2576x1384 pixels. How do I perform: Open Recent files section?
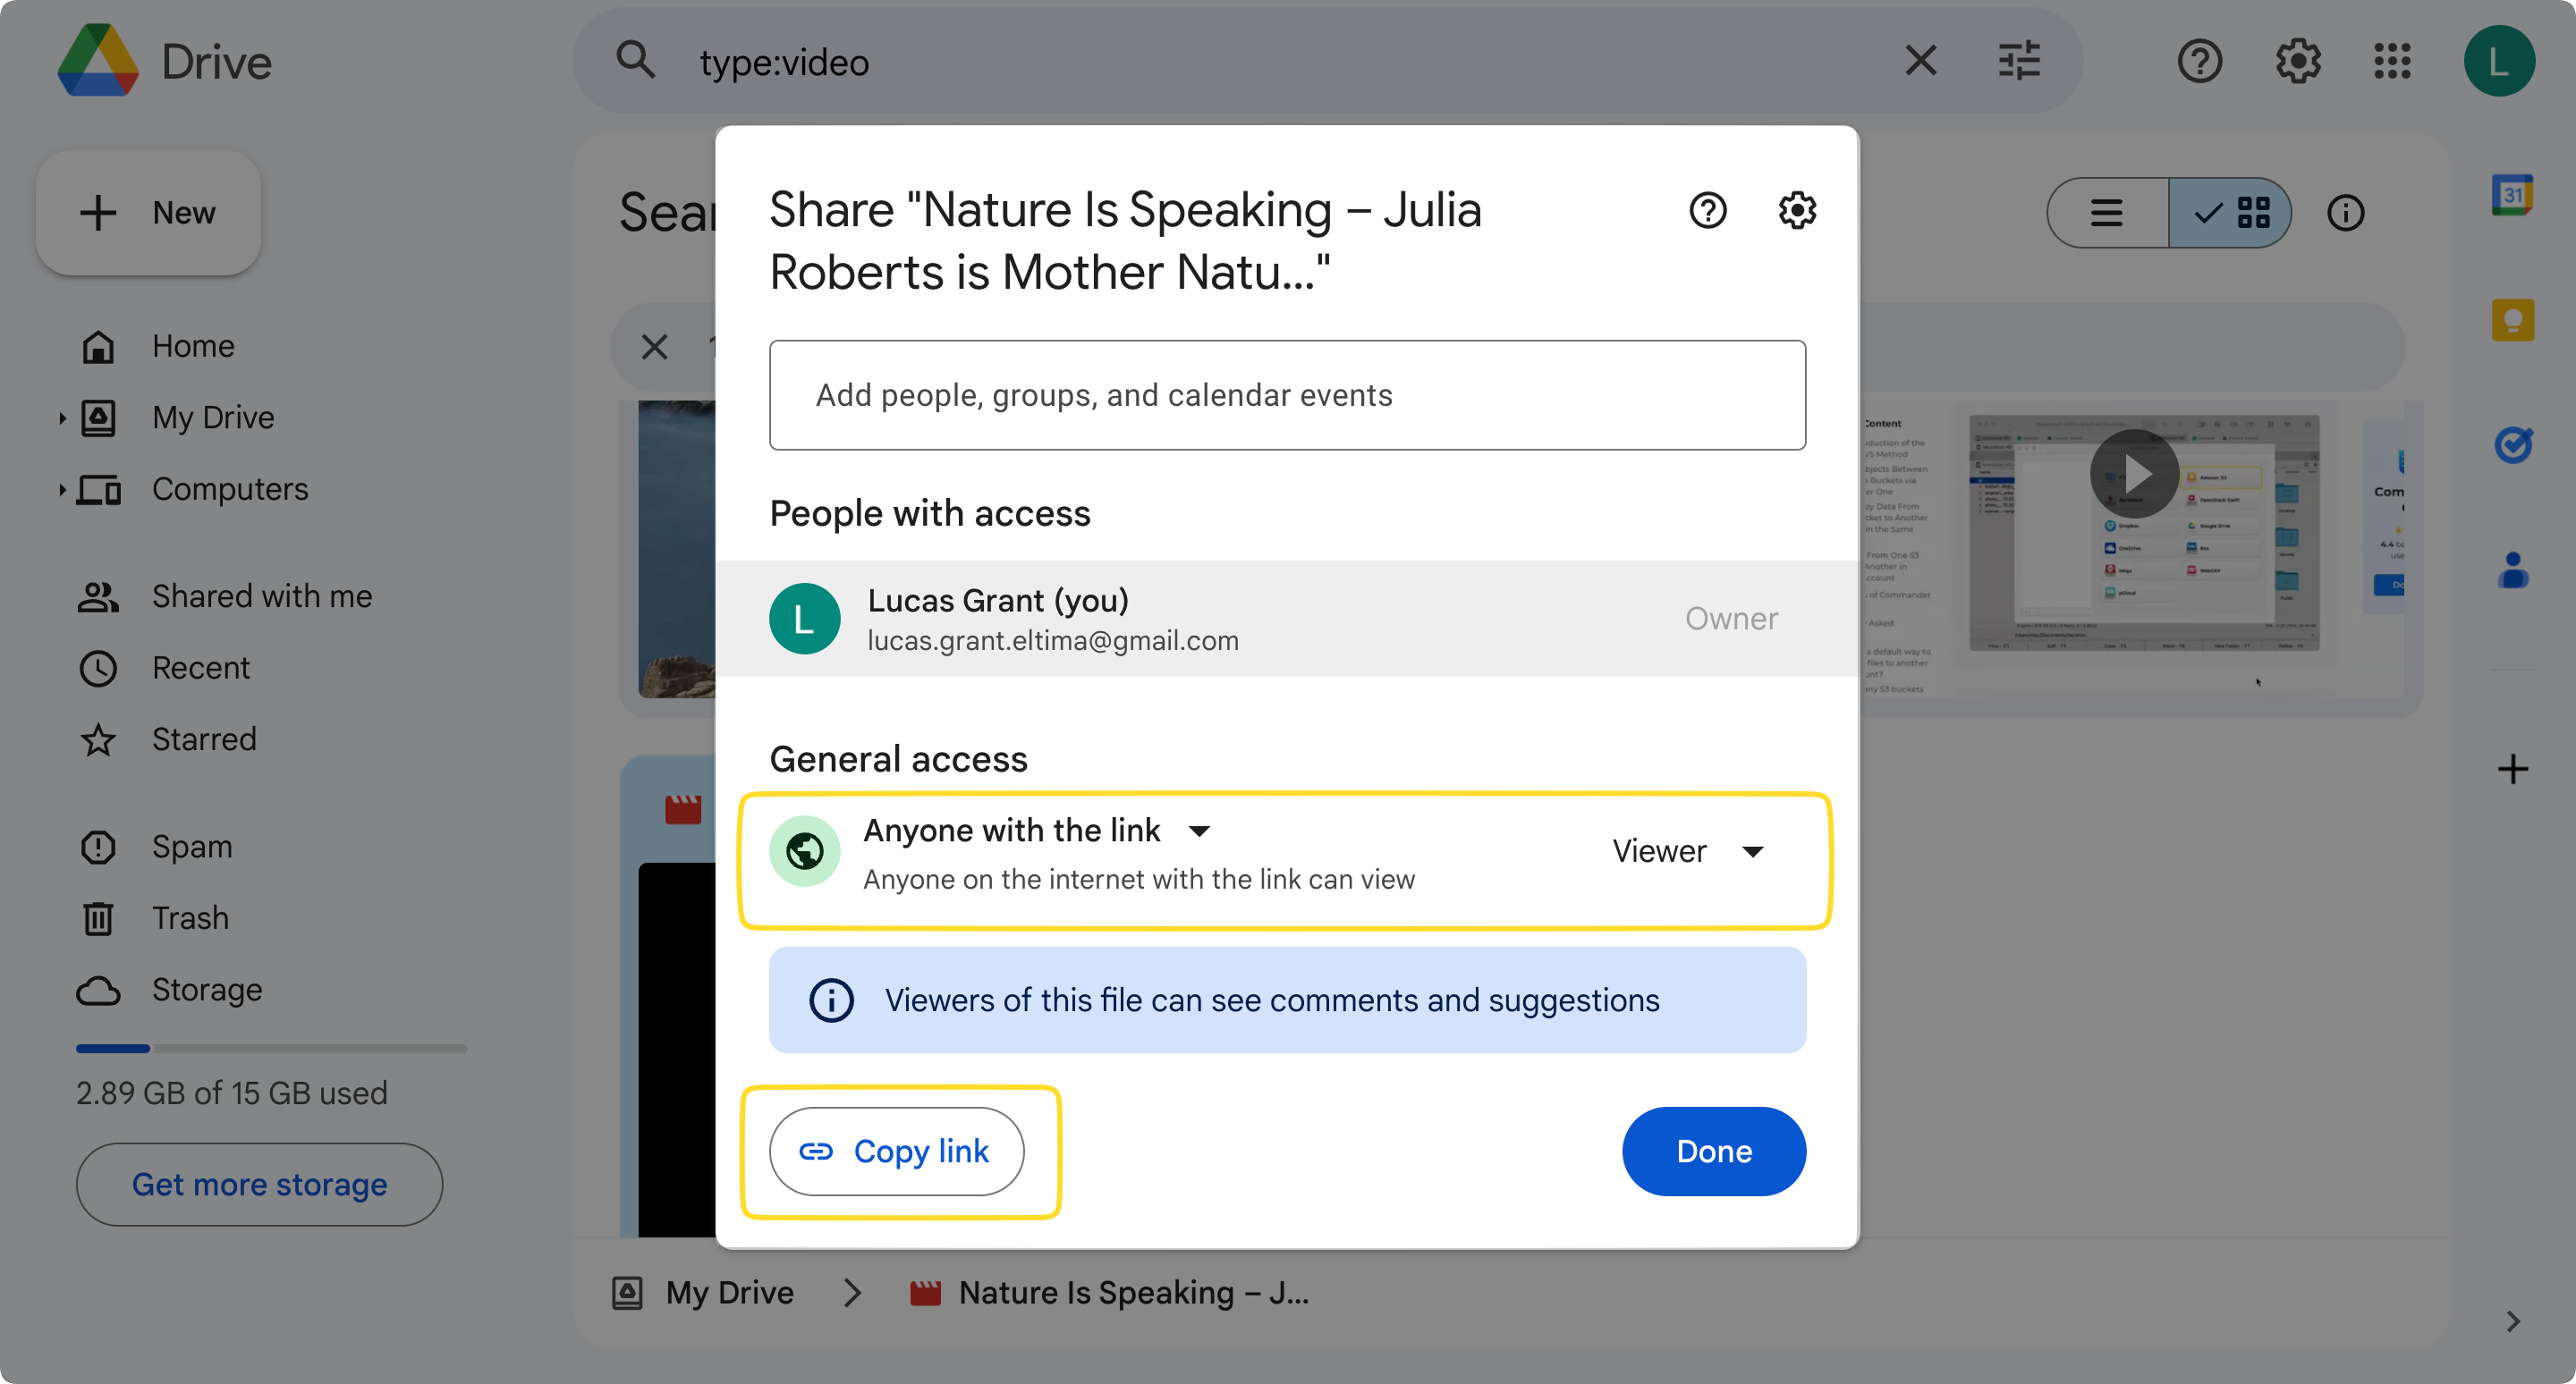click(201, 666)
